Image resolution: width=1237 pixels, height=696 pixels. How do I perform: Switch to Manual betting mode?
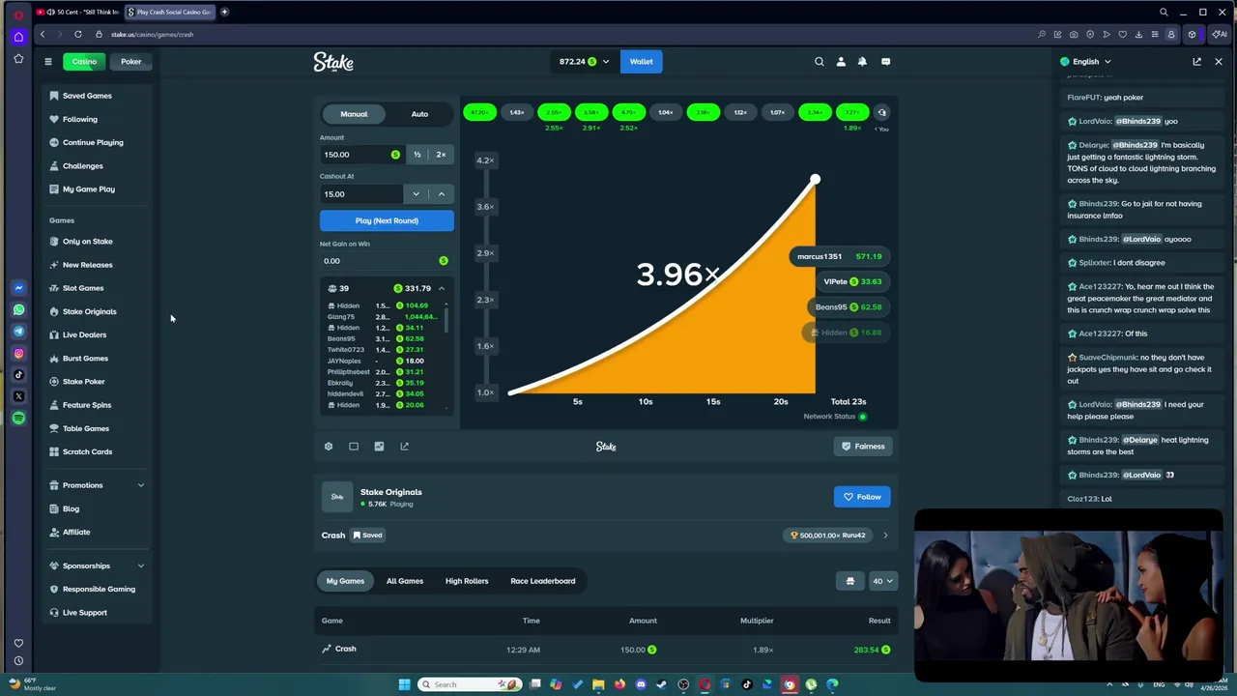click(354, 114)
